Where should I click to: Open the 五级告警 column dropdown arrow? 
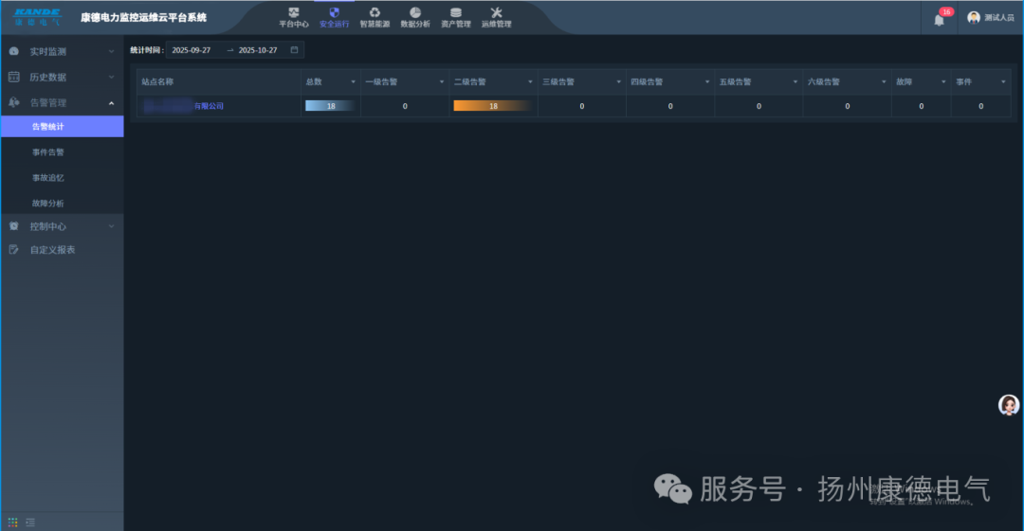coord(795,82)
